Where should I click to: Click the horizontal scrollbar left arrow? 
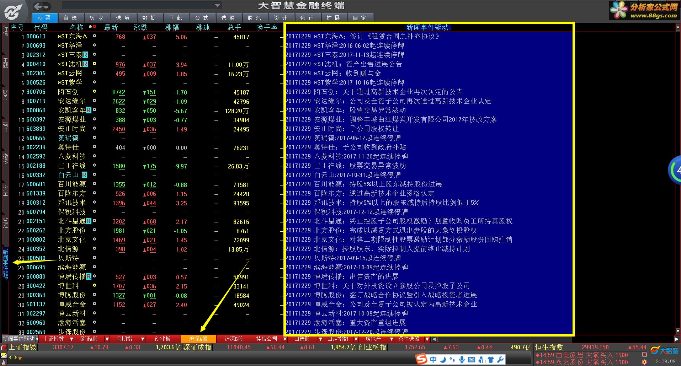pyautogui.click(x=434, y=339)
